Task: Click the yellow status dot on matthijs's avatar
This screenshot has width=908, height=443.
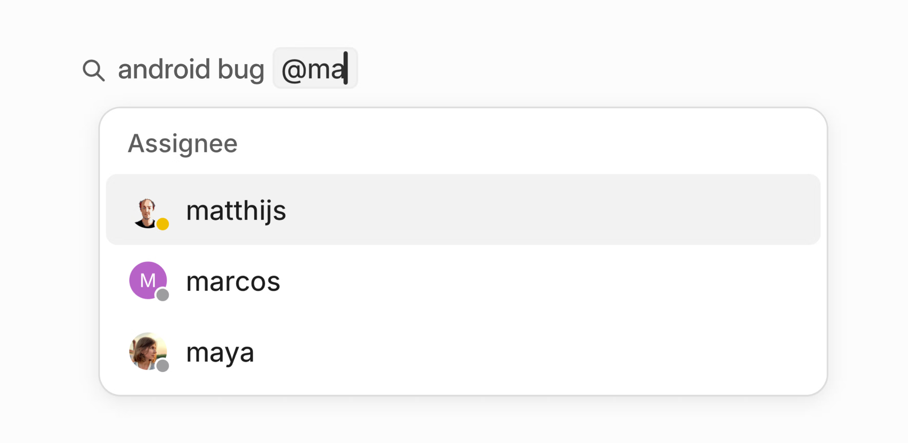Action: pos(163,224)
